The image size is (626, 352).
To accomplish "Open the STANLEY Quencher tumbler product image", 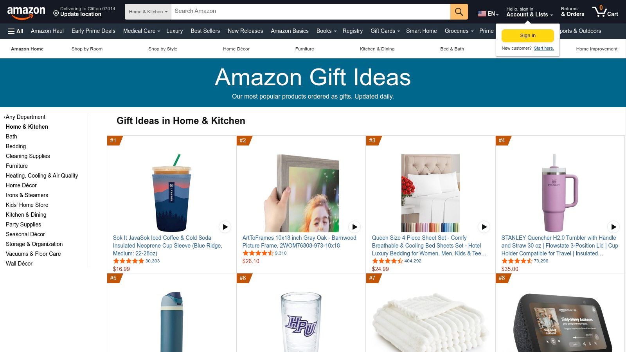I will point(560,193).
